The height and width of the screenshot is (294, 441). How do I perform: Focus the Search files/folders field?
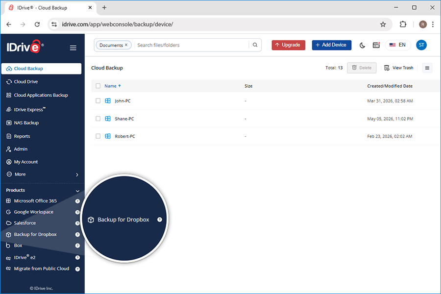click(192, 45)
